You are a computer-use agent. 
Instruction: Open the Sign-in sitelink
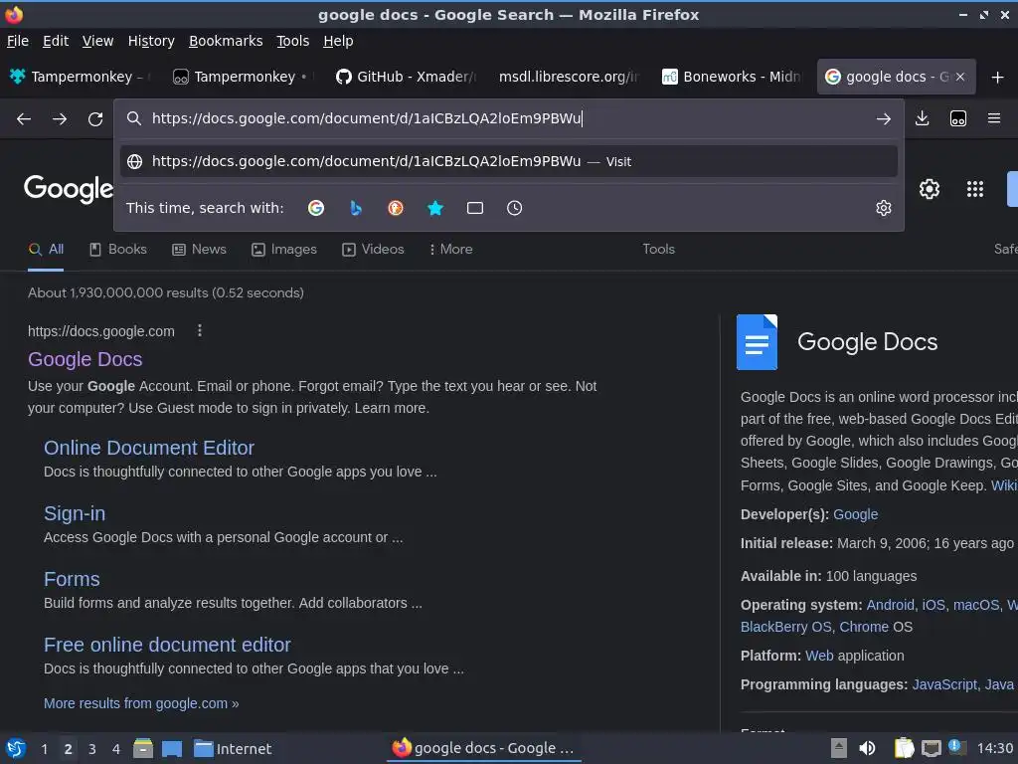[75, 513]
